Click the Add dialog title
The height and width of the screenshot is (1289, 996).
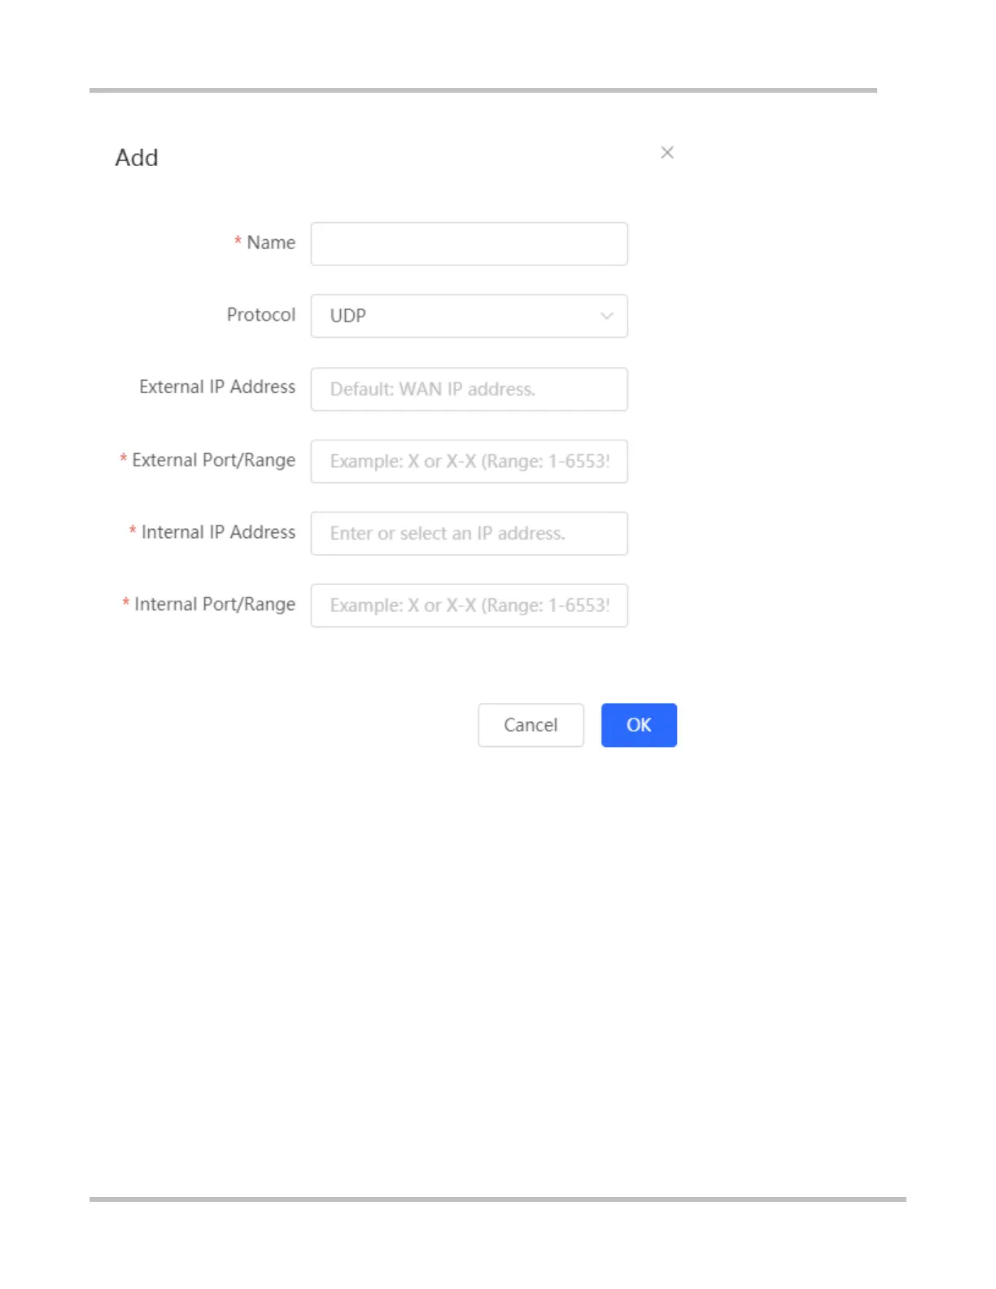pyautogui.click(x=137, y=157)
